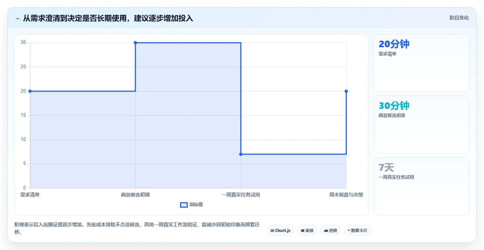This screenshot has height=250, width=484.
Task: Click the 阶段变化 label in the header
Action: click(459, 18)
